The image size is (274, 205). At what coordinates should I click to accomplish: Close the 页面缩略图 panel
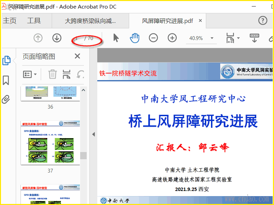click(77, 56)
